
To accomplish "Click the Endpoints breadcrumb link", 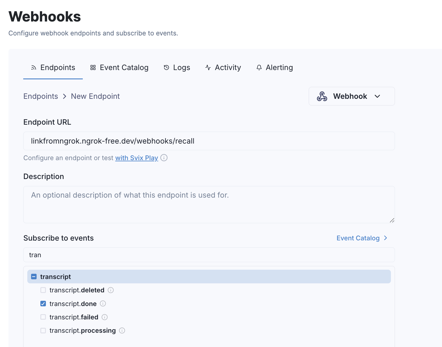I will pyautogui.click(x=41, y=96).
